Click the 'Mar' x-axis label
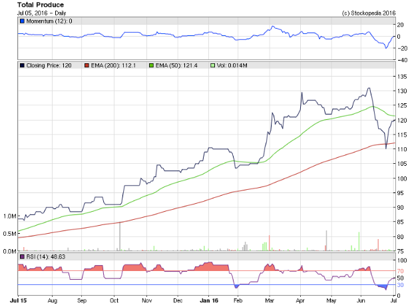The height and width of the screenshot is (307, 410). pyautogui.click(x=270, y=300)
